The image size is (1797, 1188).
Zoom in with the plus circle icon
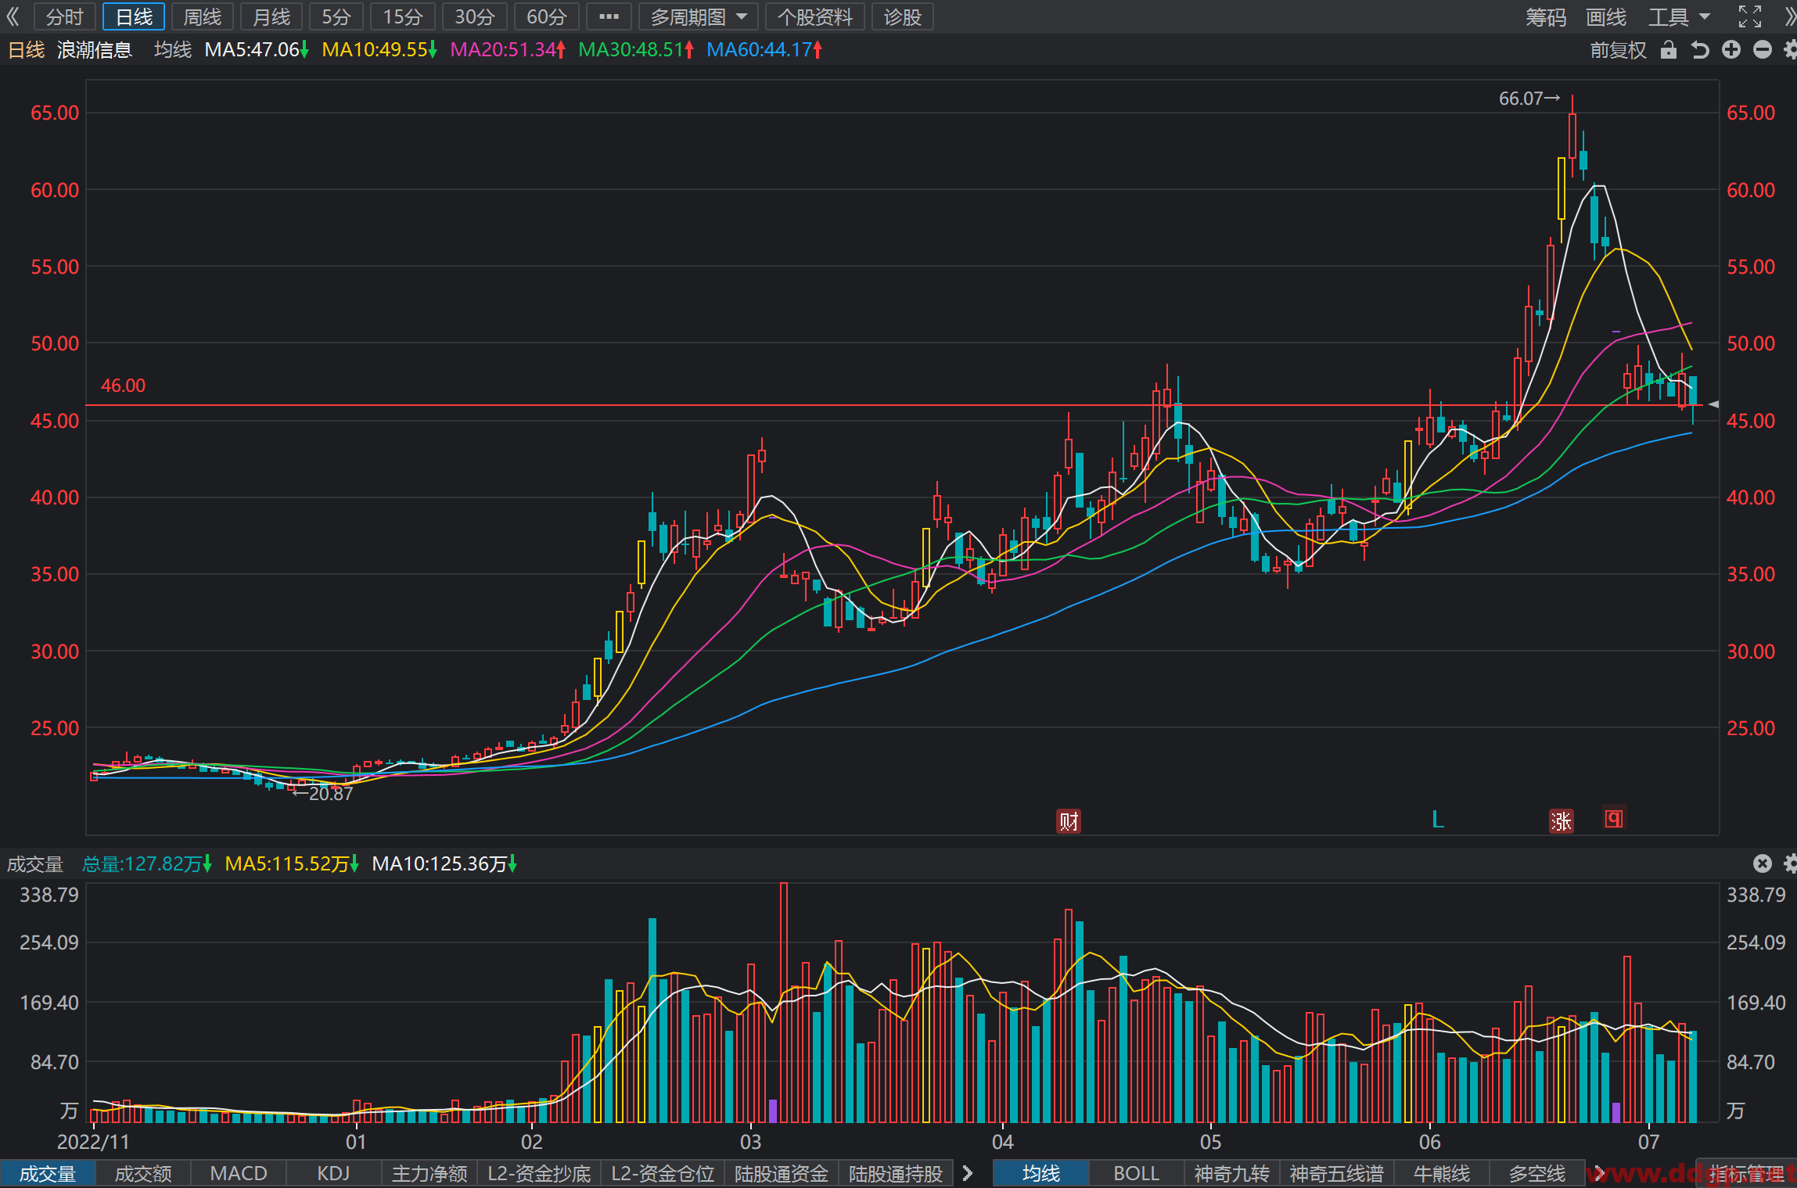click(x=1731, y=50)
